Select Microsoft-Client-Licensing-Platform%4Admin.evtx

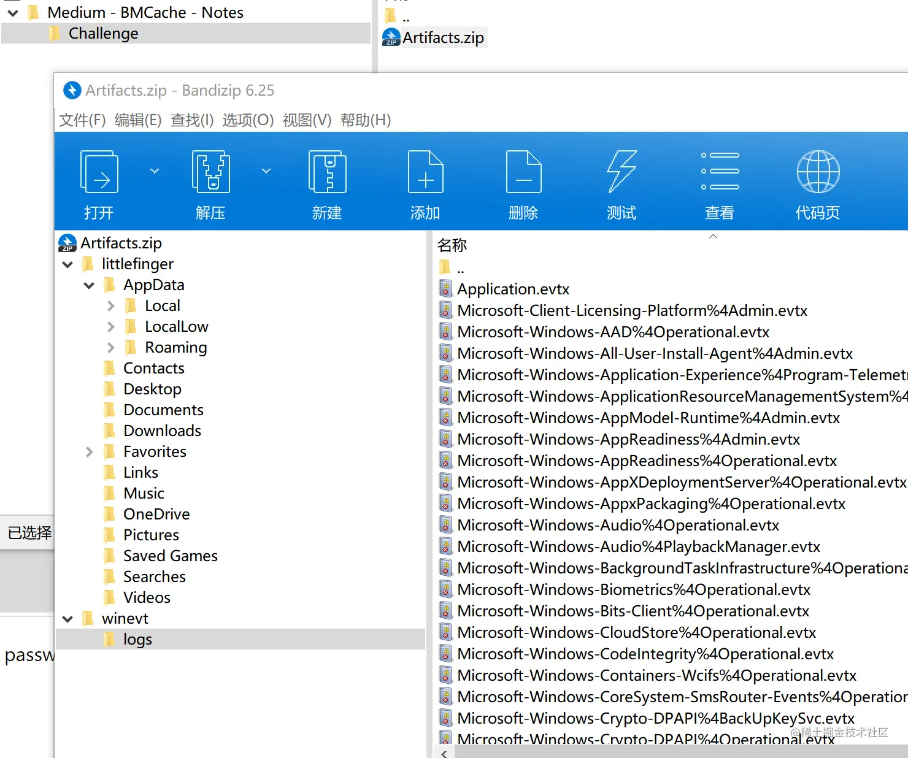pyautogui.click(x=632, y=310)
